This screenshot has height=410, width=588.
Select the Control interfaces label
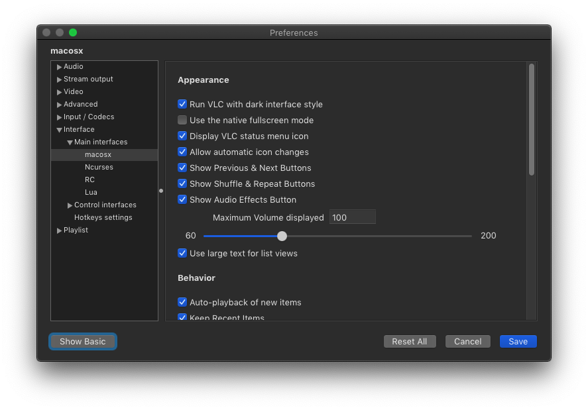[105, 205]
